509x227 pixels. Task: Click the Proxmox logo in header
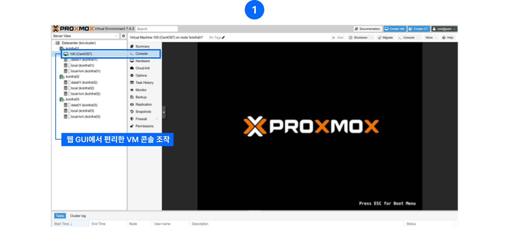pyautogui.click(x=73, y=29)
